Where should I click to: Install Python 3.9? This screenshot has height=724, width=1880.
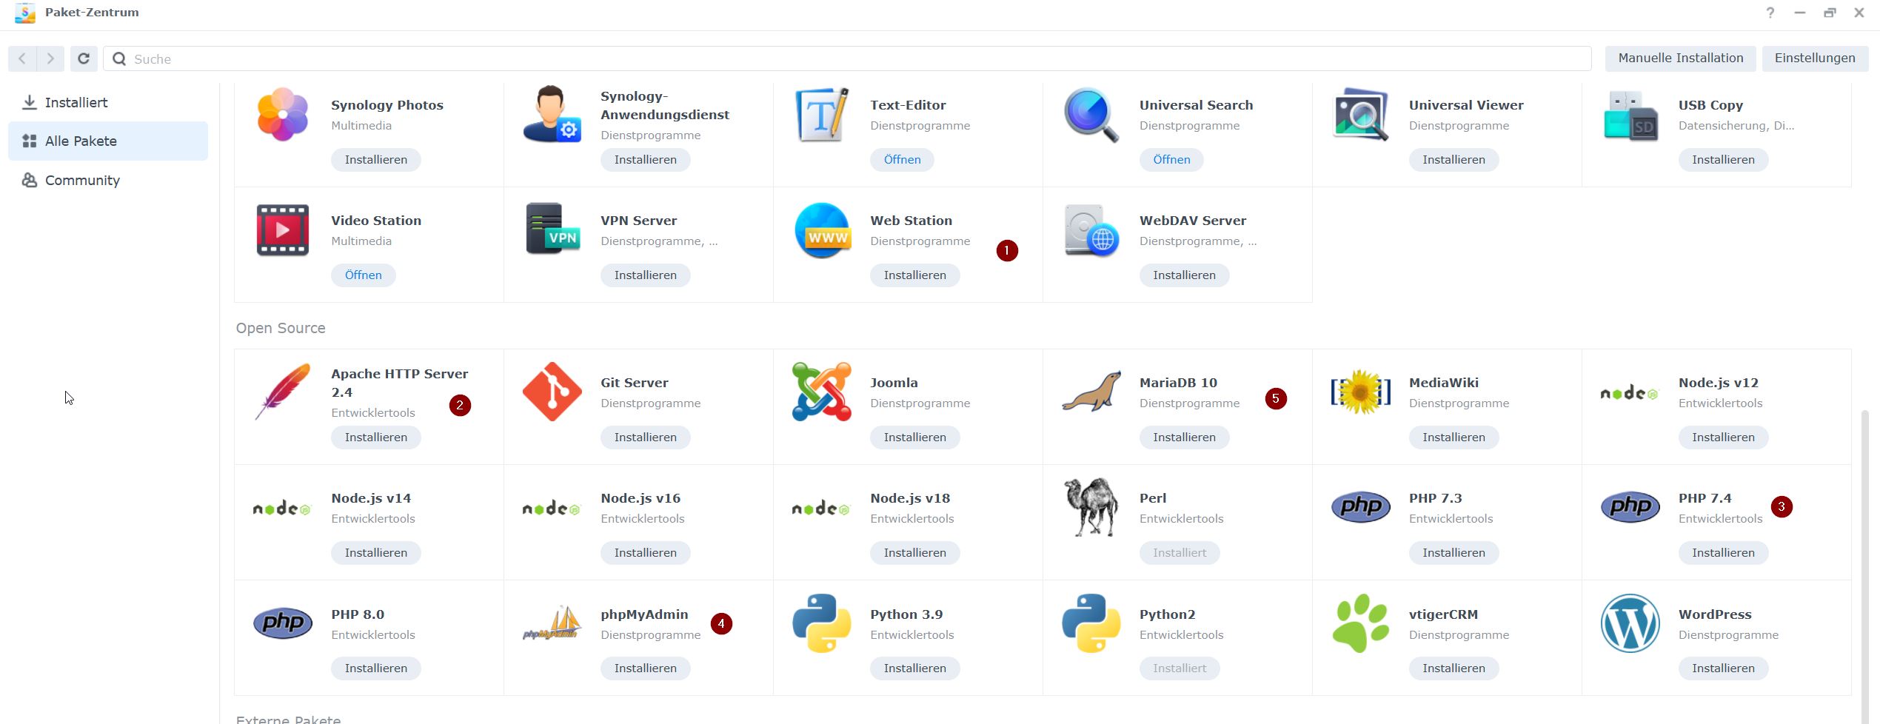coord(915,668)
